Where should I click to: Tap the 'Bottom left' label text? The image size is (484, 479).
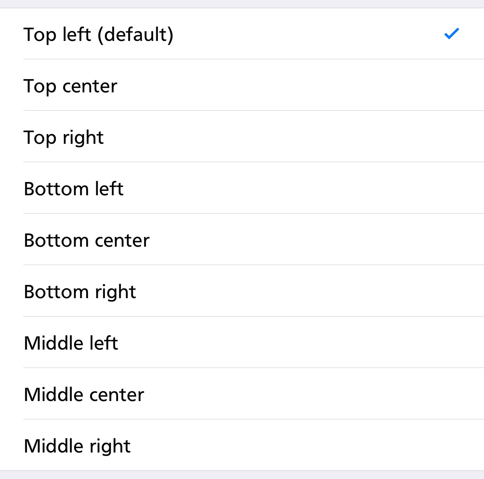coord(74,189)
